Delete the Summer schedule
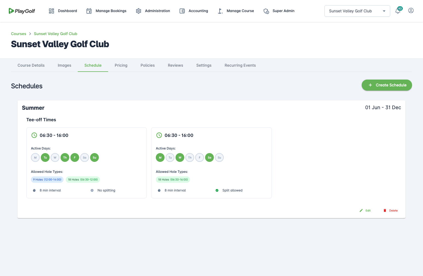423x276 pixels. [x=391, y=210]
